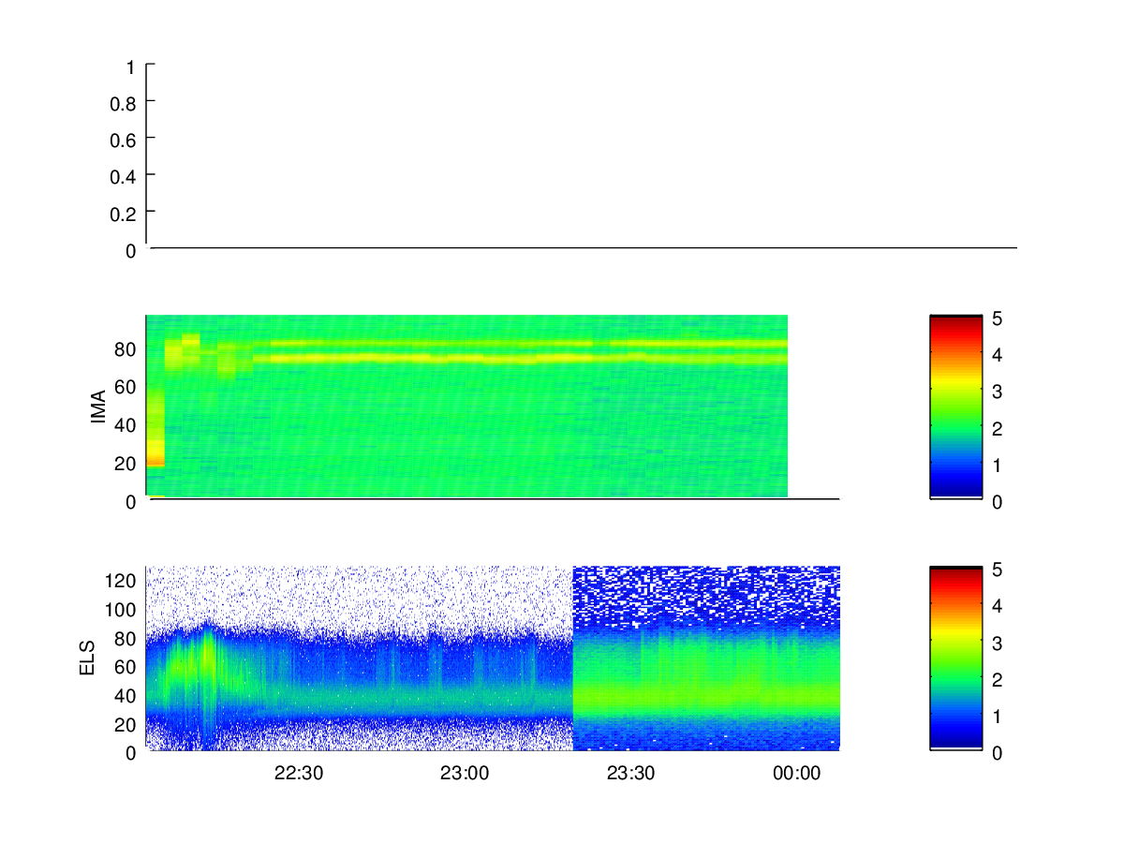1124x843 pixels.
Task: Click the ELS y-axis label
Action: tap(87, 658)
